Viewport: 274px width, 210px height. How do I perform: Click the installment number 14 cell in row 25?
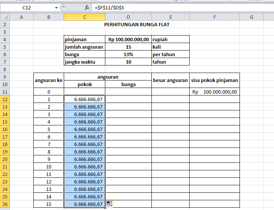pyautogui.click(x=49, y=197)
